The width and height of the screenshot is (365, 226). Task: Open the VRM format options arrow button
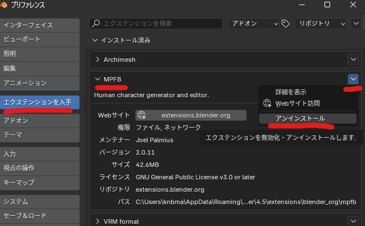click(353, 221)
